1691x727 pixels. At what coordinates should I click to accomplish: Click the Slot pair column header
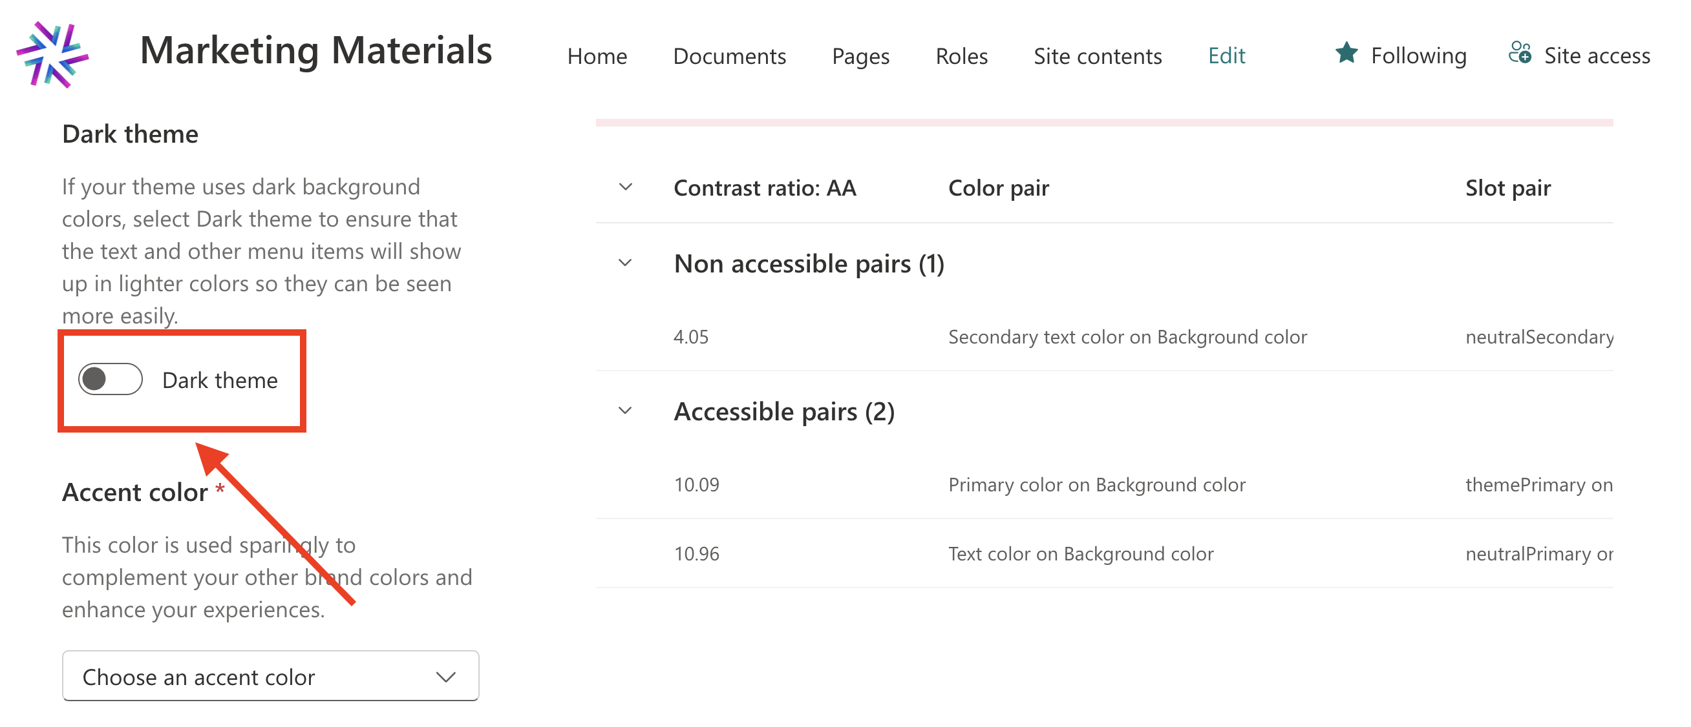1507,188
